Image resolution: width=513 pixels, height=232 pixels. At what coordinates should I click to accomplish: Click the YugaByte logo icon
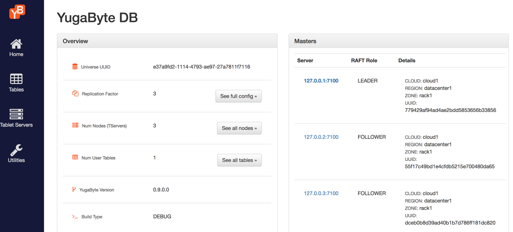17,12
